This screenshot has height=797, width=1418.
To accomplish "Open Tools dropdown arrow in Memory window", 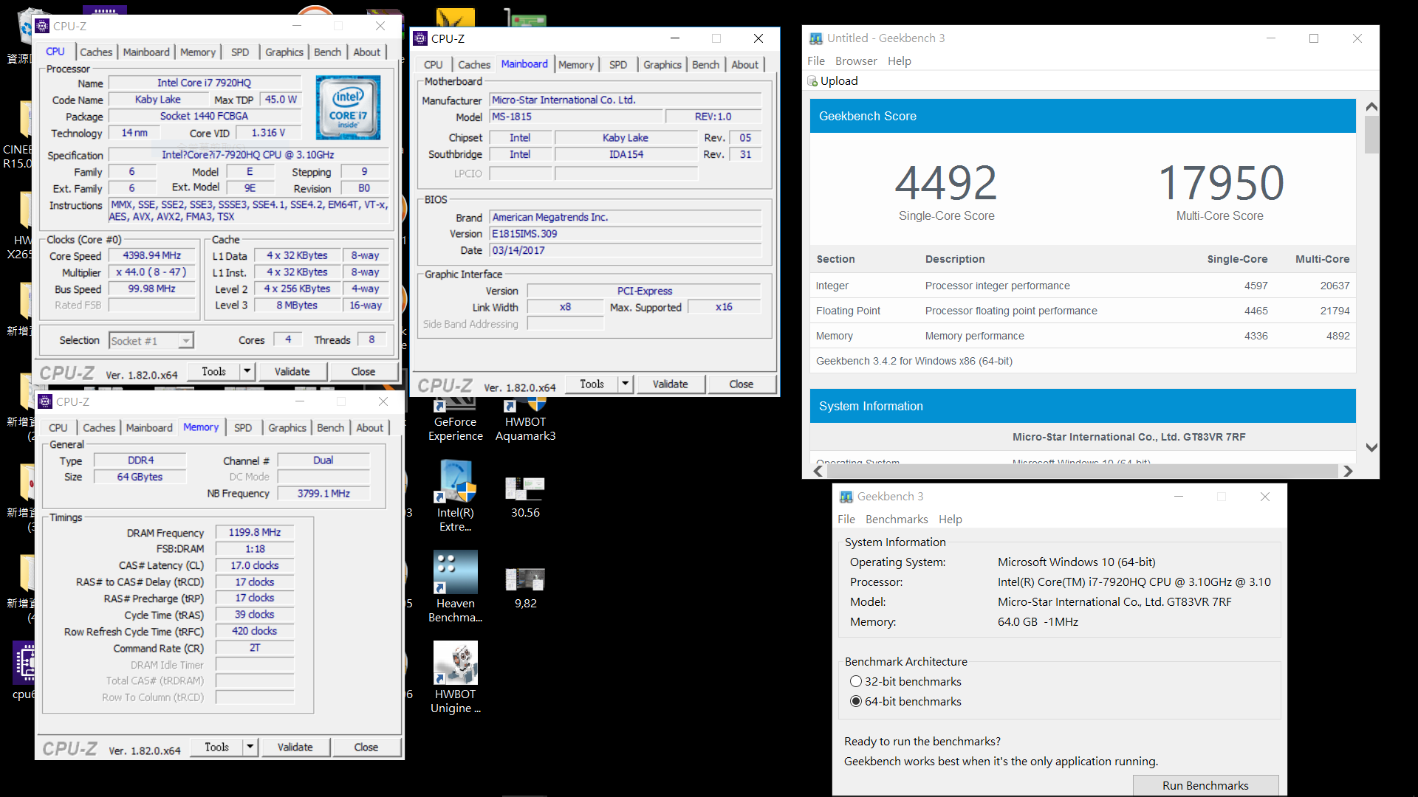I will click(x=250, y=747).
